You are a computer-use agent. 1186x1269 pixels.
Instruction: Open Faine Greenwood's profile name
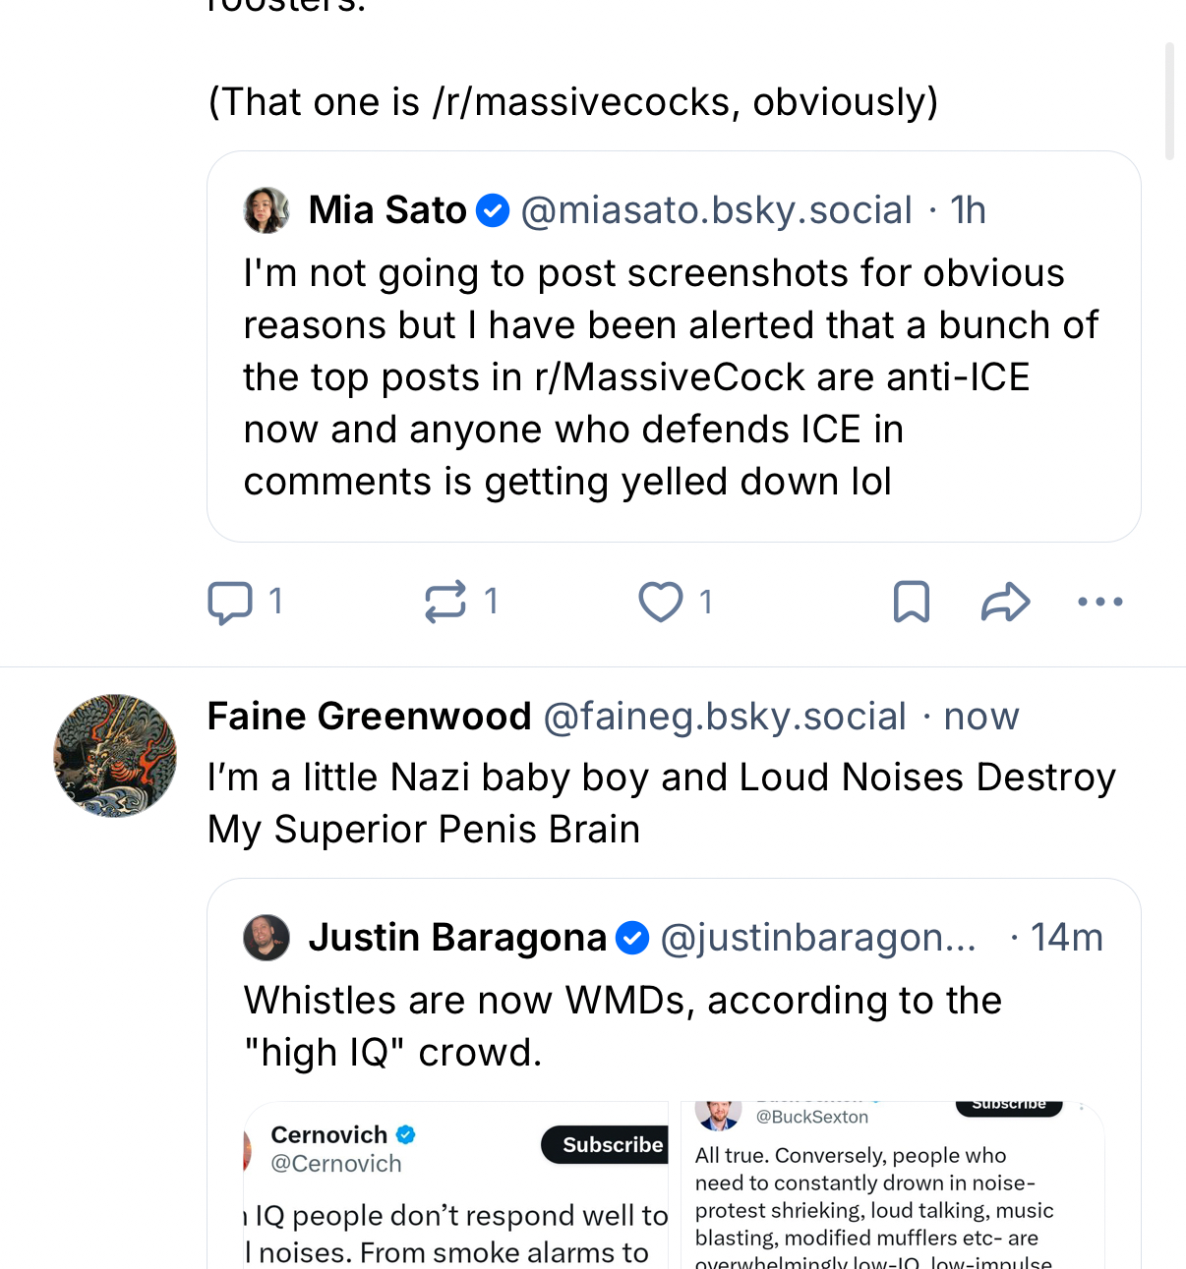pos(369,717)
